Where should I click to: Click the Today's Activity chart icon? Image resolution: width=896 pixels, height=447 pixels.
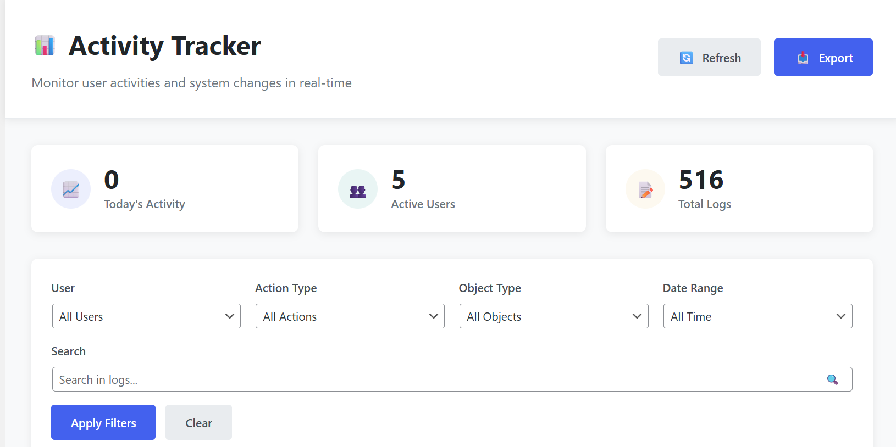pos(71,188)
